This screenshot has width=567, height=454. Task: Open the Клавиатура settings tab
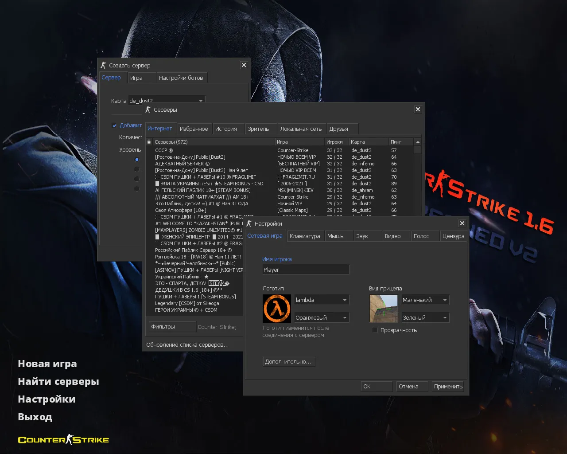tap(305, 236)
